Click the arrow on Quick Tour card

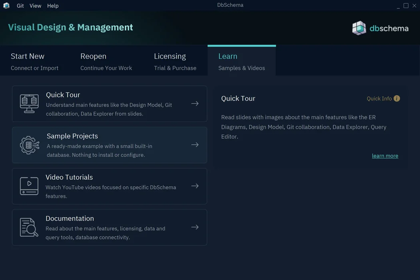click(195, 104)
